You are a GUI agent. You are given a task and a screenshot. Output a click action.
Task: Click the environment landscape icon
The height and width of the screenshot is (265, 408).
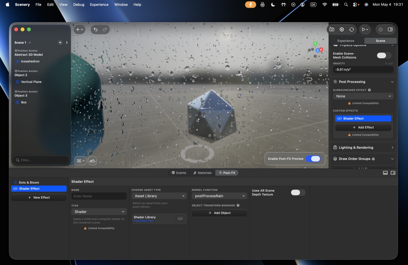[92, 161]
